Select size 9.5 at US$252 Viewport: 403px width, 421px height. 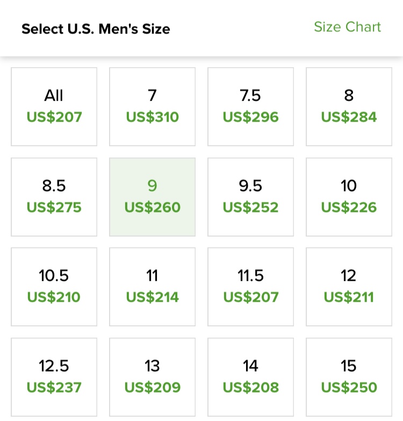point(251,197)
